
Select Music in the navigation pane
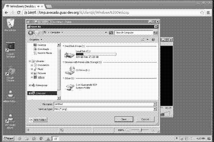40,69
